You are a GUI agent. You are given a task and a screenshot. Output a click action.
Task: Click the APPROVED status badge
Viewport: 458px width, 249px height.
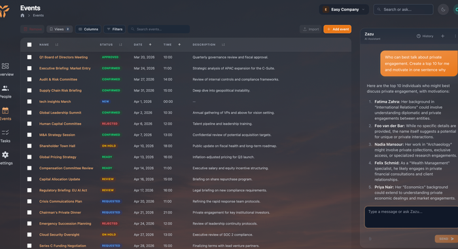[110, 58]
